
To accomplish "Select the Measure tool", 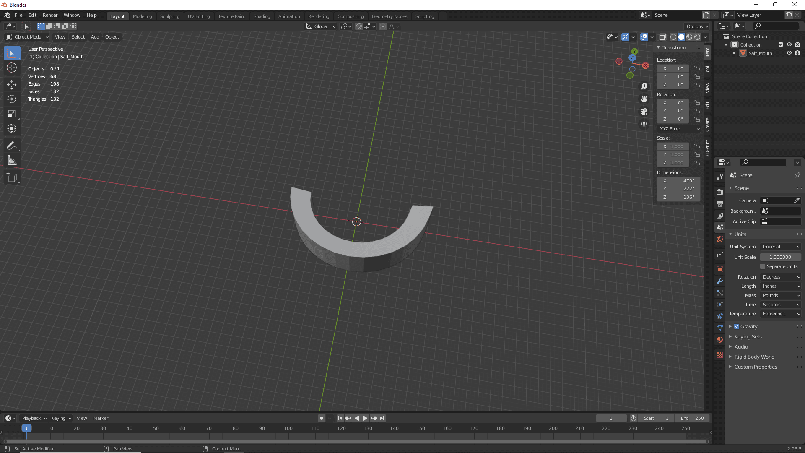I will pos(12,160).
